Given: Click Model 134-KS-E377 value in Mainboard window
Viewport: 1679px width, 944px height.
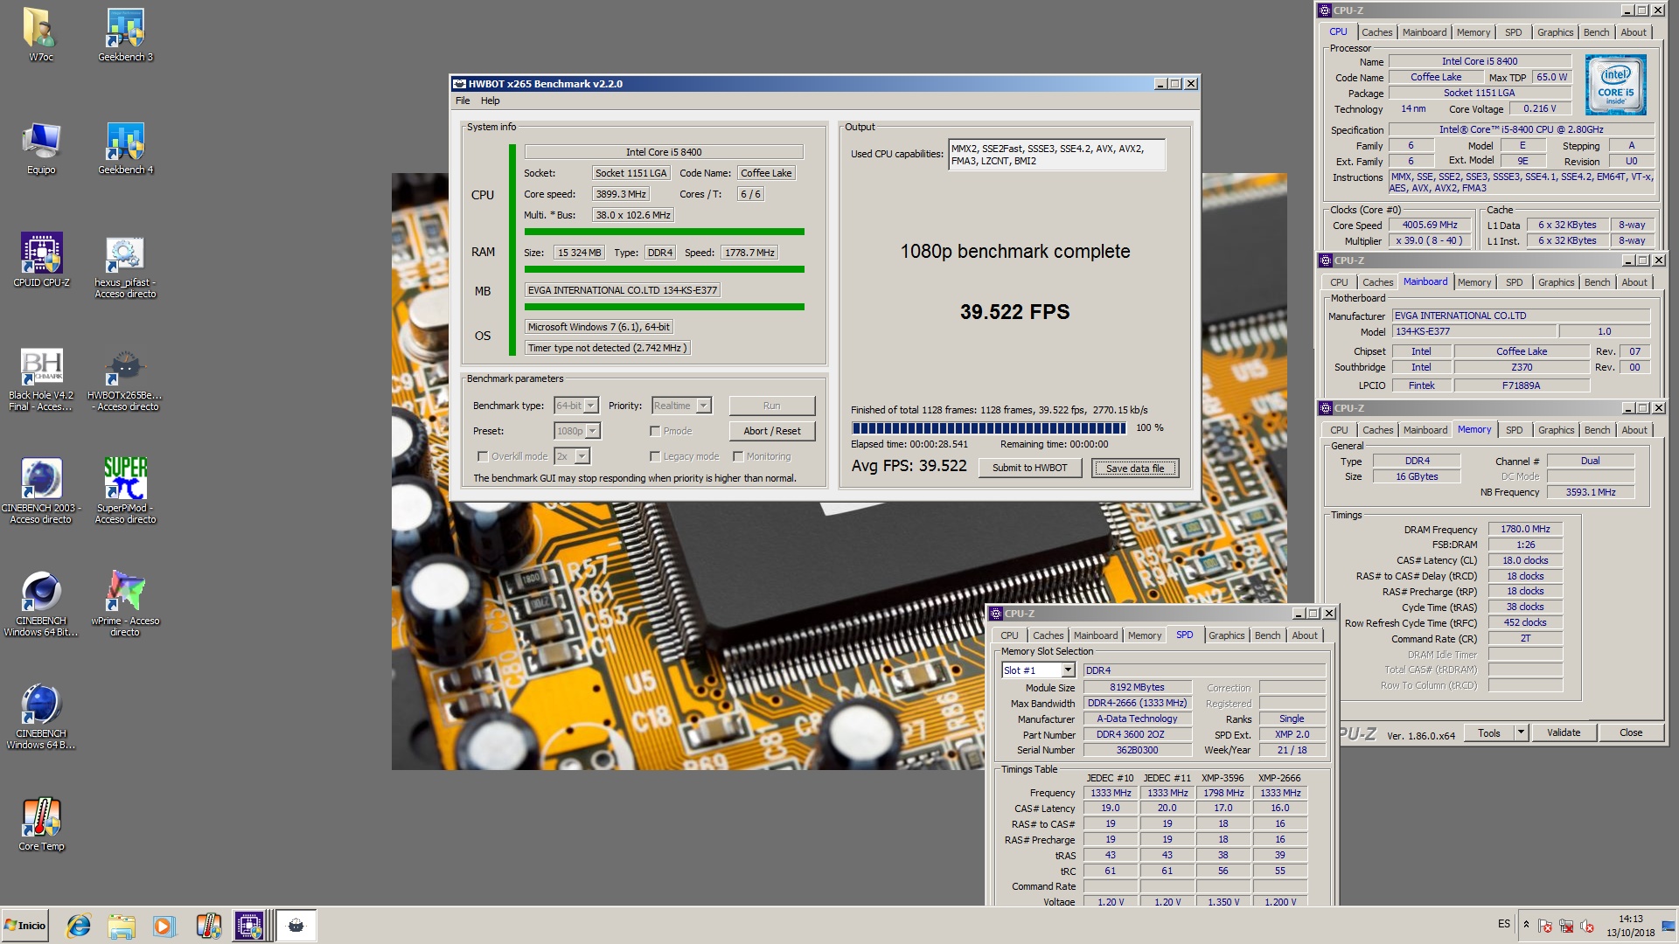Looking at the screenshot, I should [1474, 331].
